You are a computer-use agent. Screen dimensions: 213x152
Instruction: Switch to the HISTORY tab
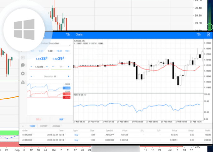tap(43, 126)
